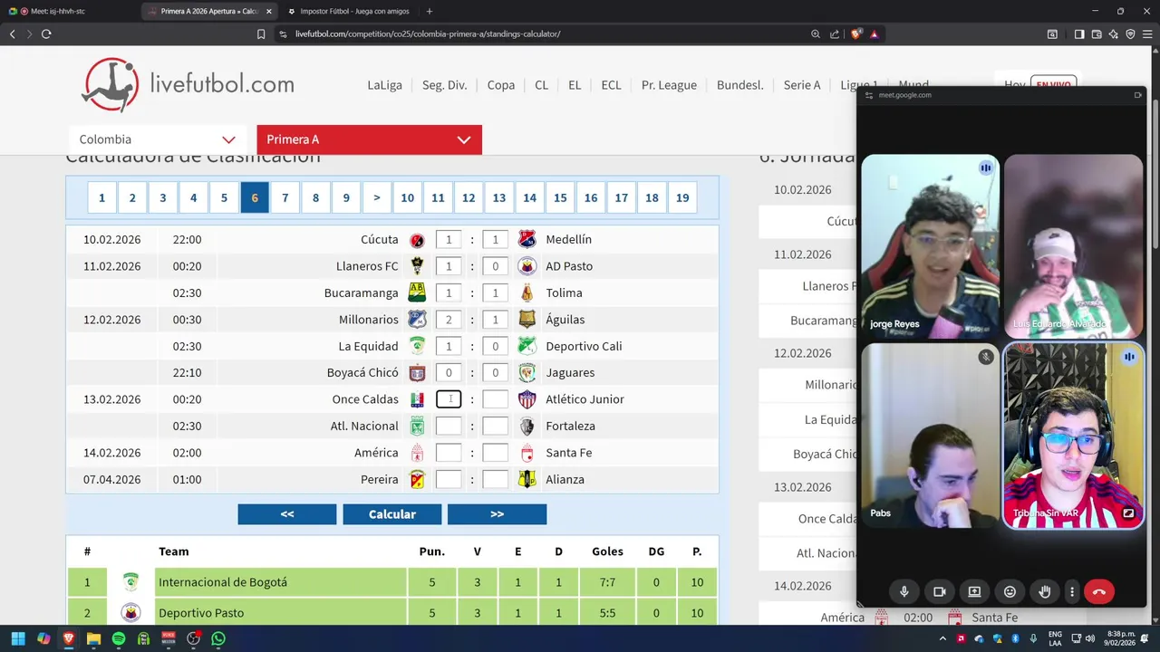Viewport: 1160px width, 652px height.
Task: Click the > matchday arrow tab
Action: (x=377, y=198)
